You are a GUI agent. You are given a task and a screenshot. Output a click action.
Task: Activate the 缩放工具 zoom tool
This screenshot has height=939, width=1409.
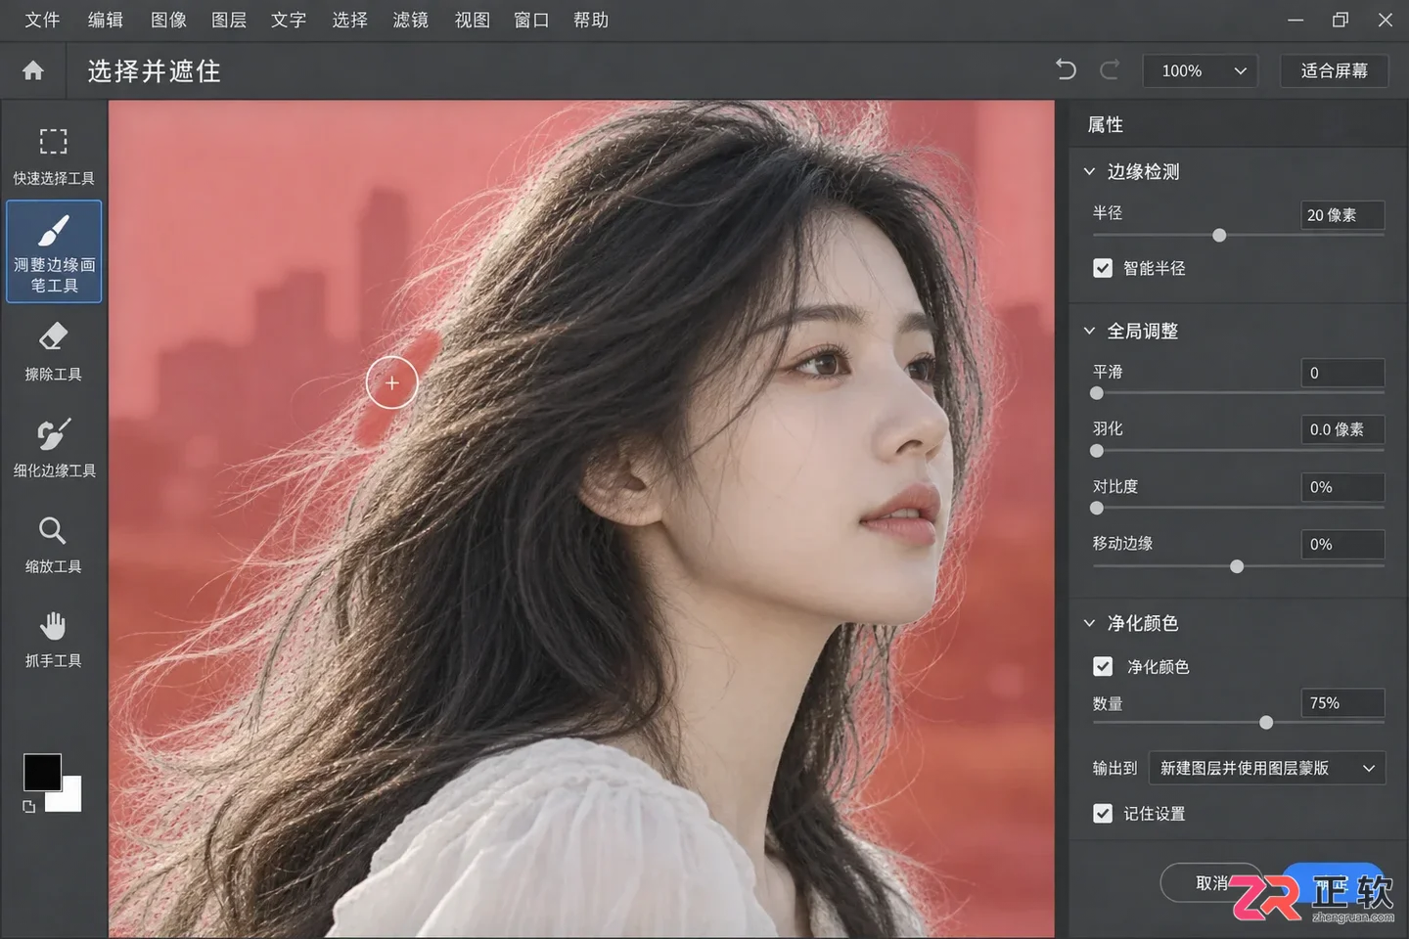(x=54, y=544)
